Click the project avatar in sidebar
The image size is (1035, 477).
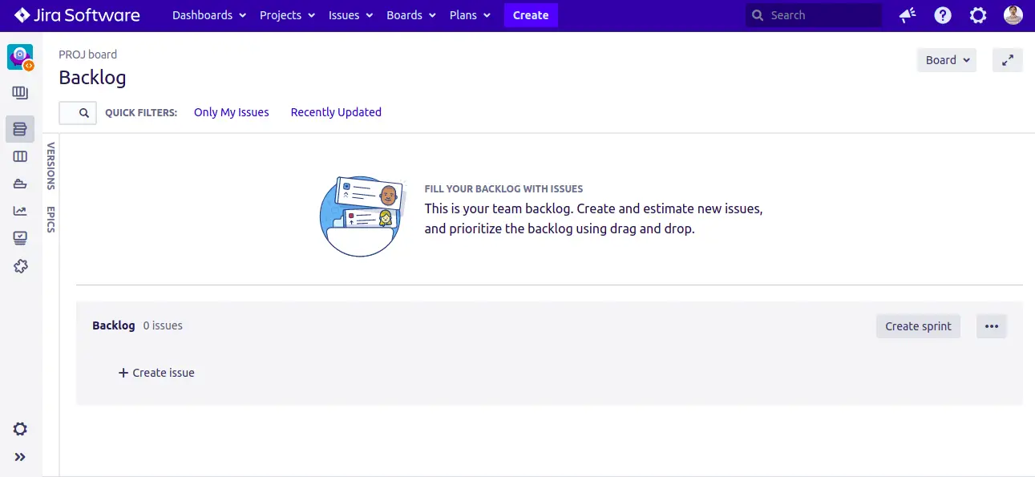click(x=20, y=57)
